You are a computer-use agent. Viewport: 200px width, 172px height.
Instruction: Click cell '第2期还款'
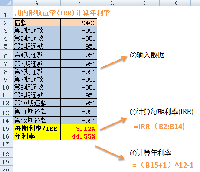(x=37, y=38)
